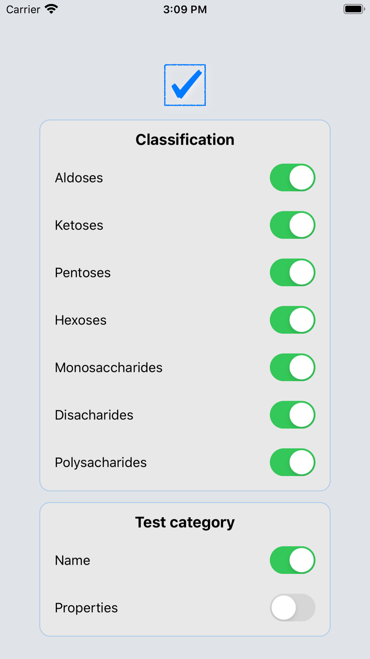370x659 pixels.
Task: Tap the Aldoses label text
Action: 79,178
